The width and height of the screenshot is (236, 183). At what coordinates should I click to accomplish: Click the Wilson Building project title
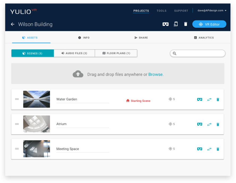[x=35, y=24]
